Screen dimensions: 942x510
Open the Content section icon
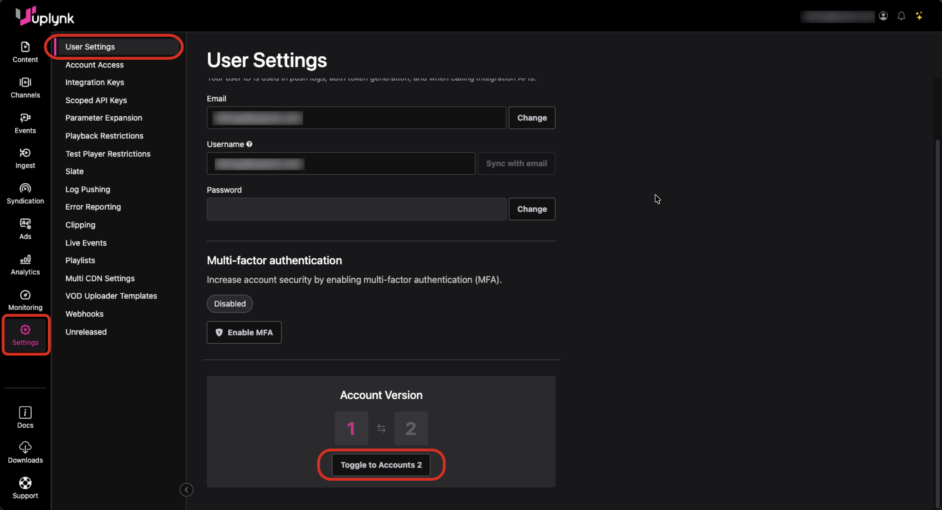click(x=25, y=47)
